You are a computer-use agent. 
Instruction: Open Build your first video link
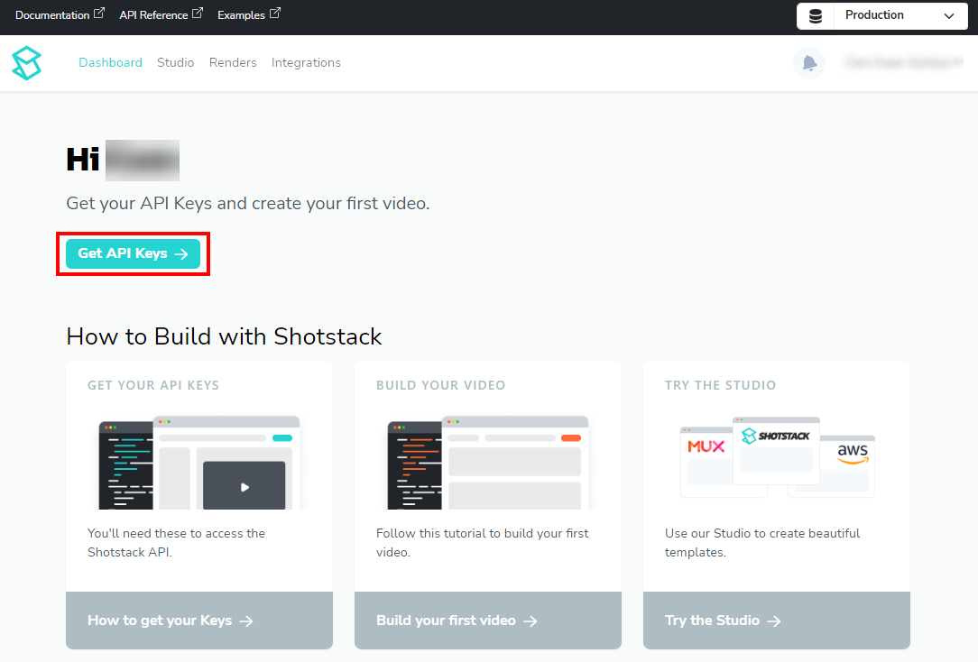(x=457, y=621)
